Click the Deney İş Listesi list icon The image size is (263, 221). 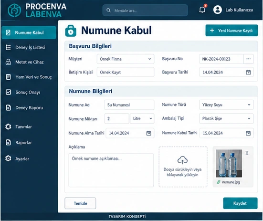tap(8, 47)
